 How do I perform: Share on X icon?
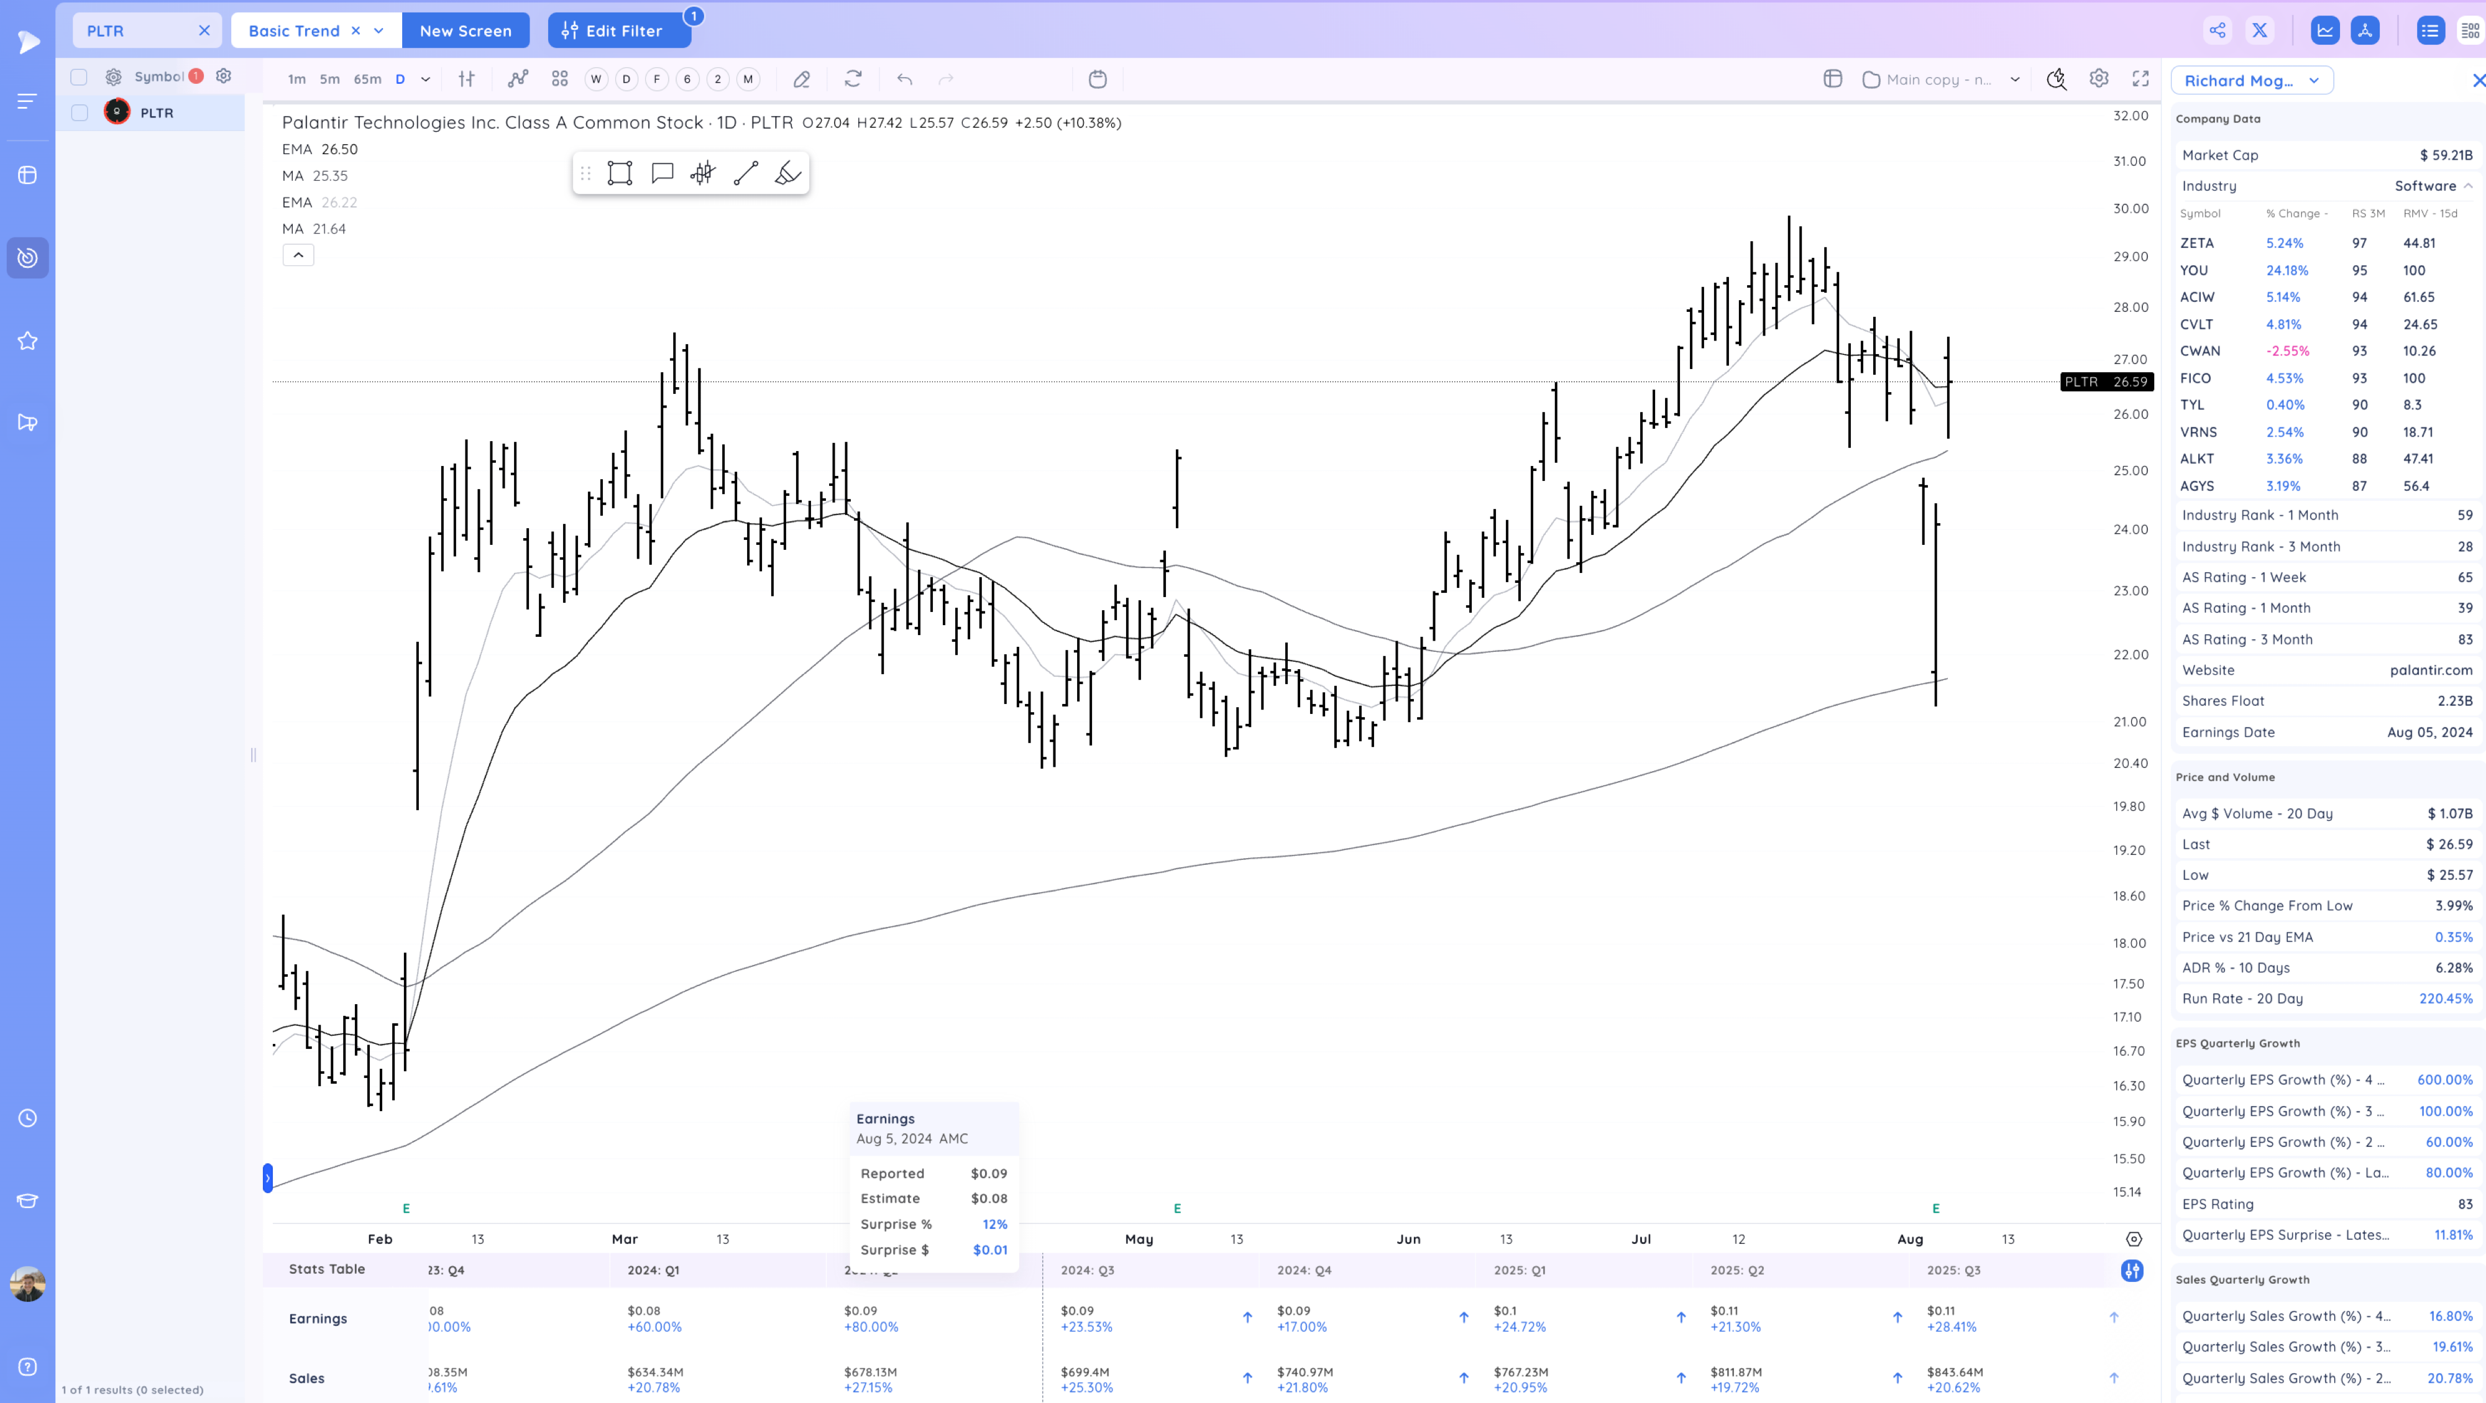point(2259,30)
